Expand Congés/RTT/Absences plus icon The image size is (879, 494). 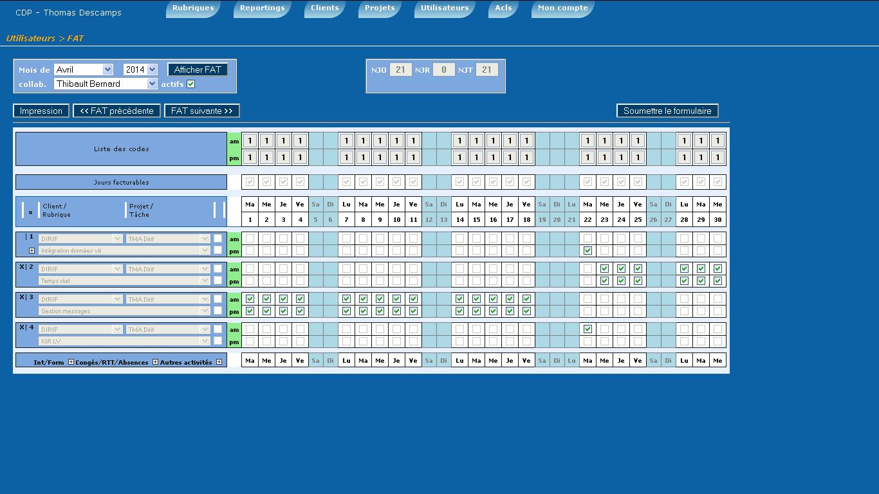point(155,362)
